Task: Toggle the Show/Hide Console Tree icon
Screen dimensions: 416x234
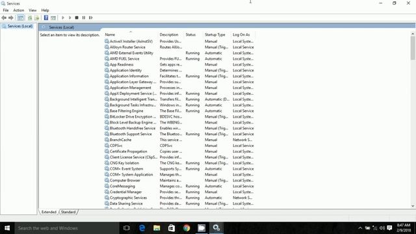Action: pos(20,18)
